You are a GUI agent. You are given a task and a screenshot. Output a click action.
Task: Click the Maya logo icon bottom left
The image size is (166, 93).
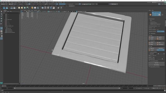(x=1, y=83)
